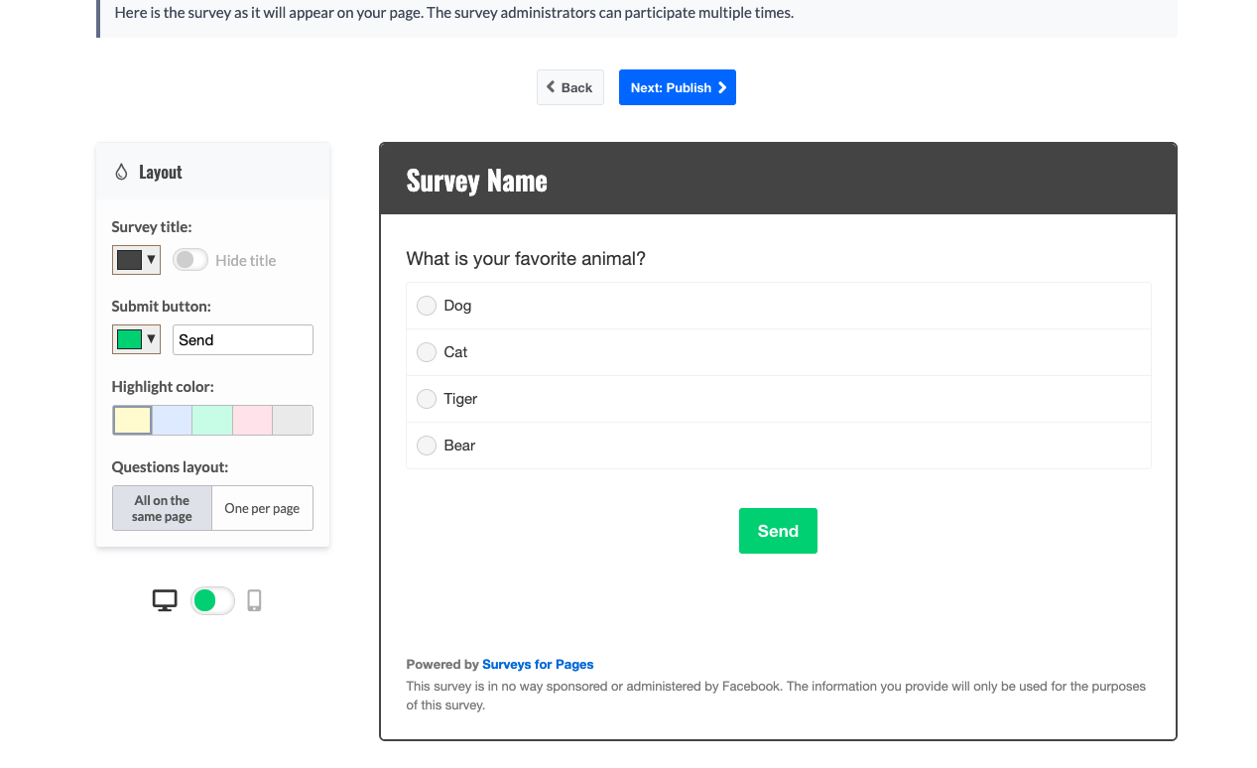This screenshot has width=1257, height=768.
Task: Choose the pink highlight color swatch
Action: 252,420
